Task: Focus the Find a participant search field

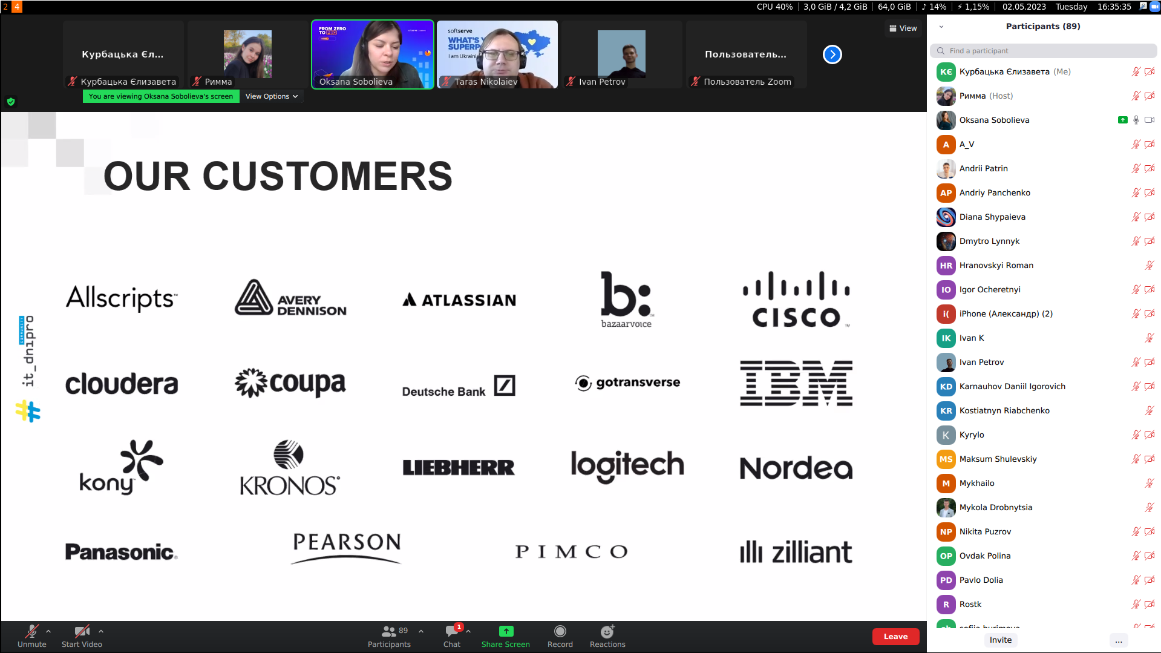Action: [1043, 51]
